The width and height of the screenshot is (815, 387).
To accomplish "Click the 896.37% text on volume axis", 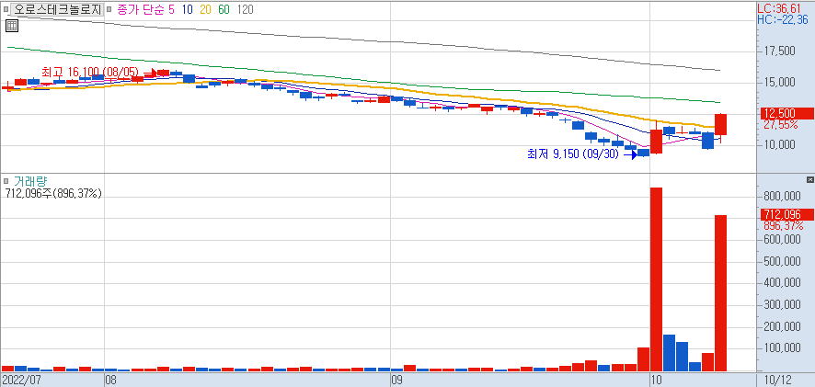I will pyautogui.click(x=783, y=226).
